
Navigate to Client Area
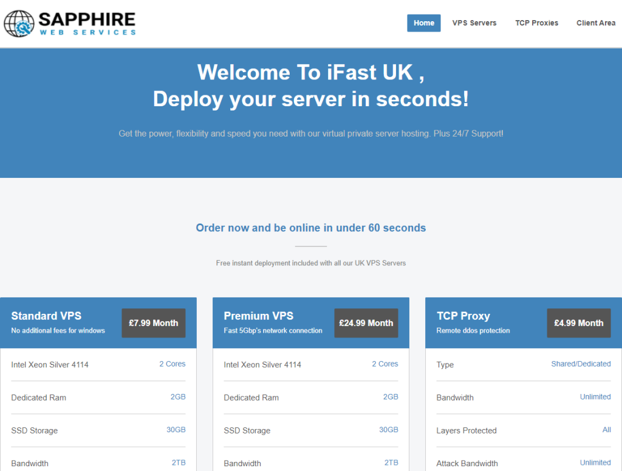596,23
